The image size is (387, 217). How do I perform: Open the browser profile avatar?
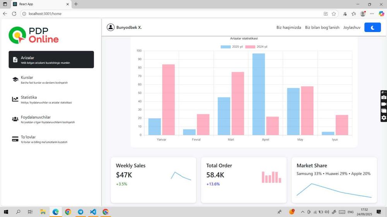pyautogui.click(x=363, y=14)
